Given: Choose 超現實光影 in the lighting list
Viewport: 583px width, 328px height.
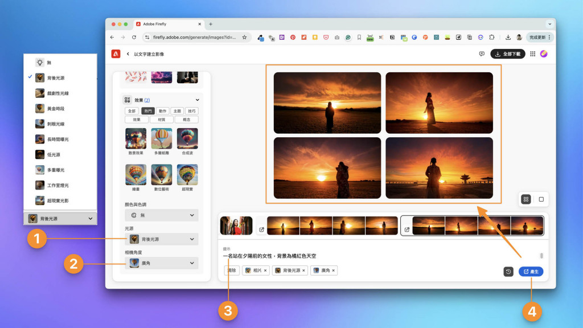Looking at the screenshot, I should click(x=60, y=200).
